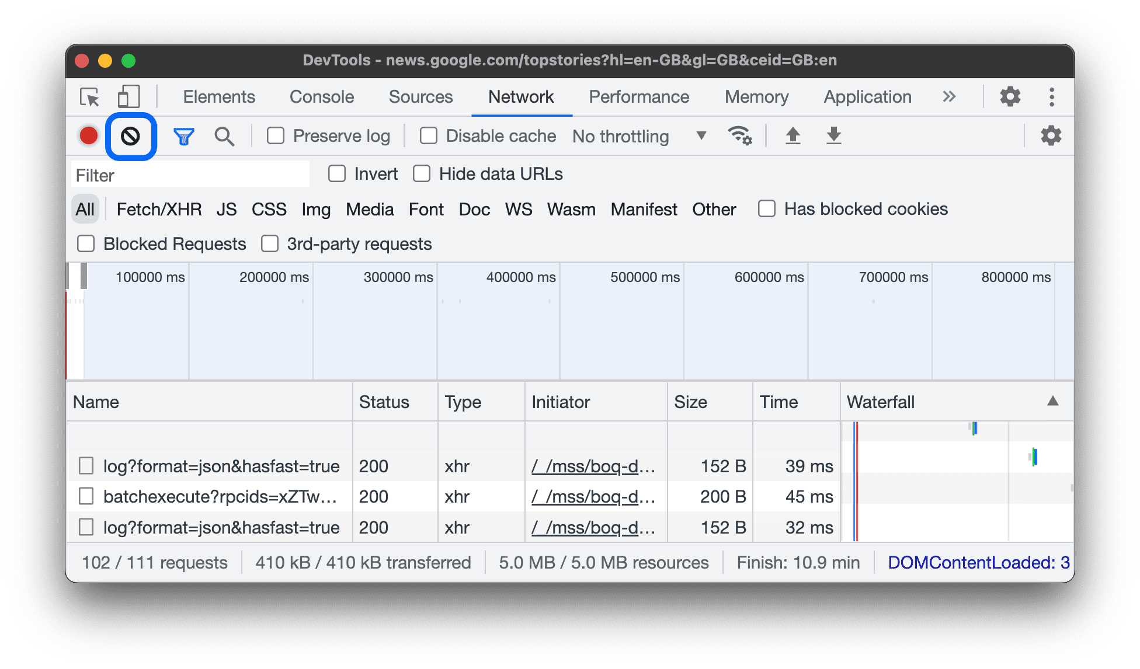Click the All filter button
This screenshot has height=669, width=1140.
point(85,210)
